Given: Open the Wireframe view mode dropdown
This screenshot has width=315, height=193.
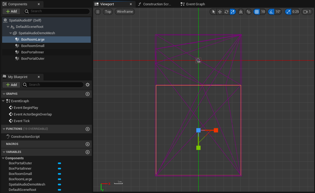Looking at the screenshot, I should tap(125, 12).
